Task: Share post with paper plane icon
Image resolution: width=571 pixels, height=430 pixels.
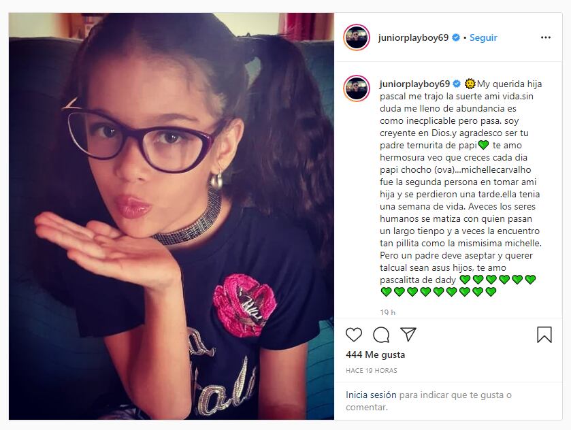Action: point(408,334)
